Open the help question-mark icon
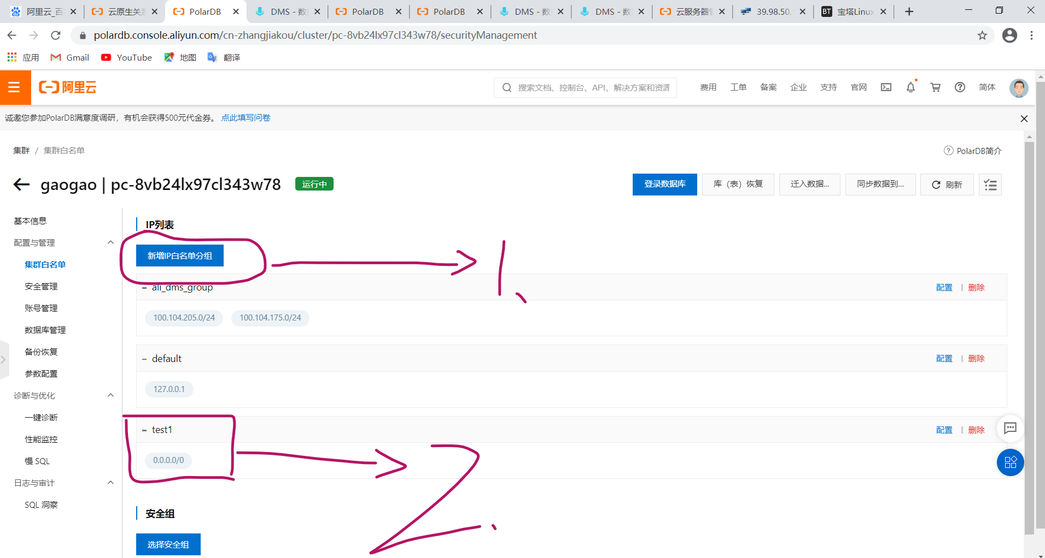 coord(960,87)
